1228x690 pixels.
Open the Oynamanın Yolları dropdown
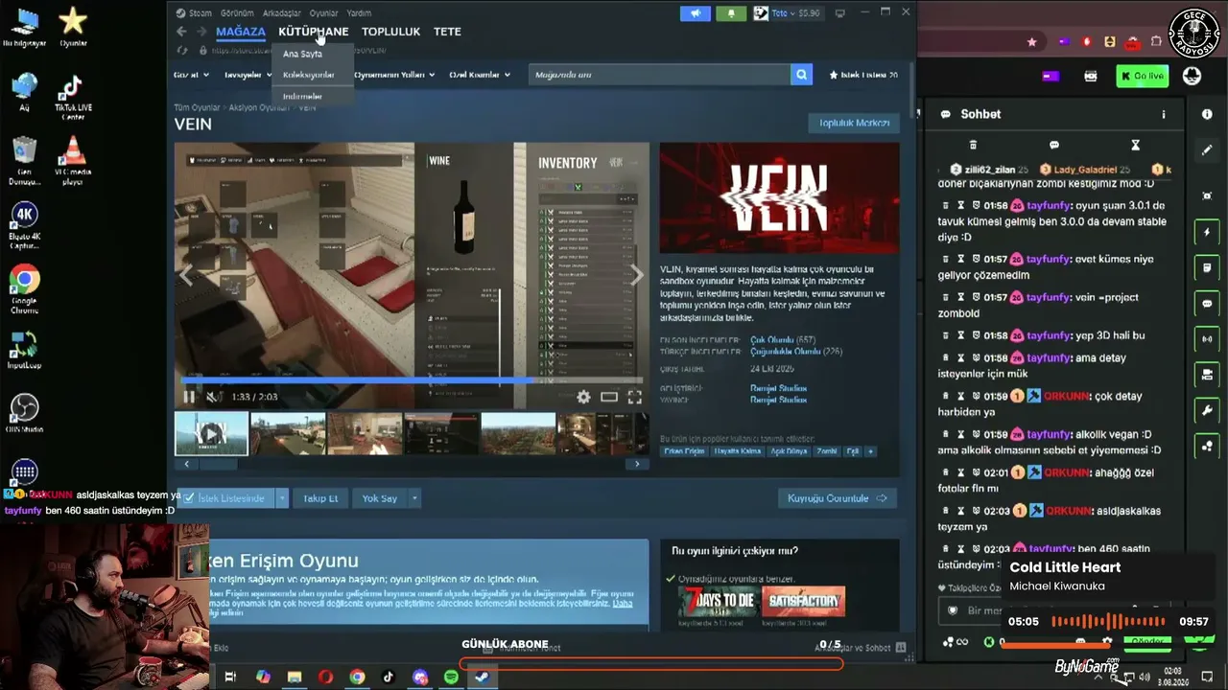(394, 75)
